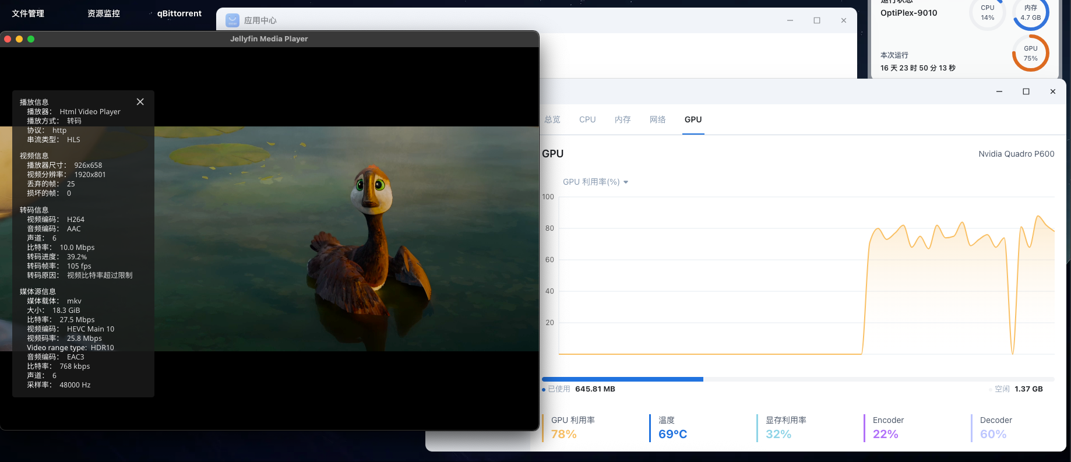
Task: Click the GPU 75% gauge widget
Action: click(1031, 53)
